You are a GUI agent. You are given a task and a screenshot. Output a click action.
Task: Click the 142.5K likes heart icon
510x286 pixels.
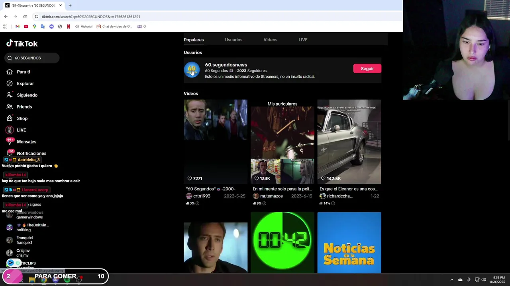click(323, 179)
